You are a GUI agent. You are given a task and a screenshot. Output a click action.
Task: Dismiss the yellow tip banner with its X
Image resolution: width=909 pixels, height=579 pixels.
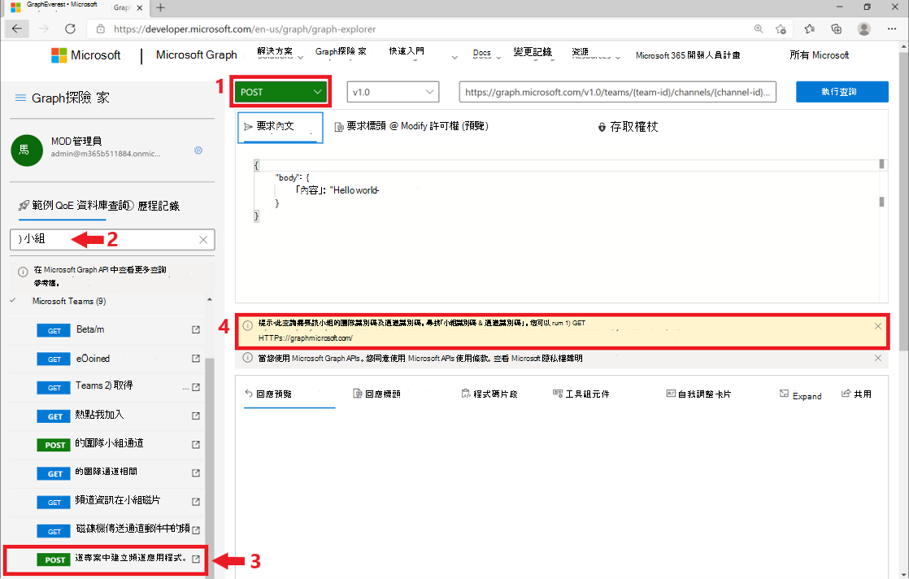tap(876, 327)
